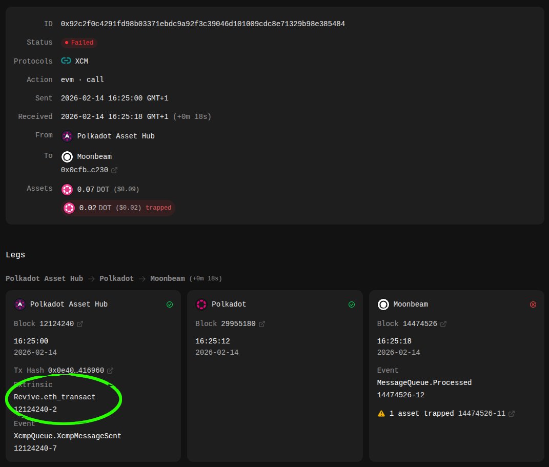This screenshot has height=467, width=549.
Task: Click '1 asset trapped' warning text
Action: coord(421,413)
